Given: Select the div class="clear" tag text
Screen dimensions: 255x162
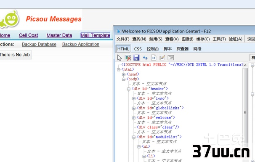Looking at the screenshot, I should click(158, 127).
